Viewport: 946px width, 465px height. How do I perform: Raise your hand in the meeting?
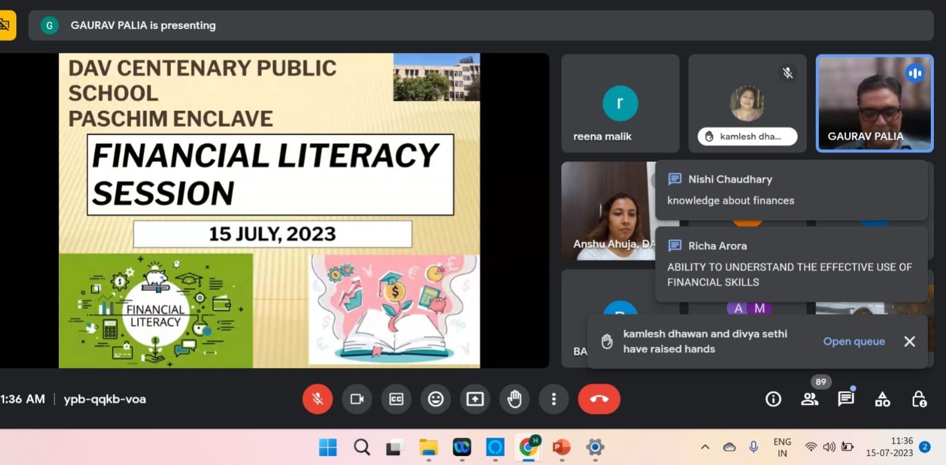515,399
